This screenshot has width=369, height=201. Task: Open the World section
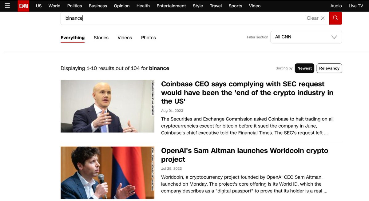[x=54, y=6]
